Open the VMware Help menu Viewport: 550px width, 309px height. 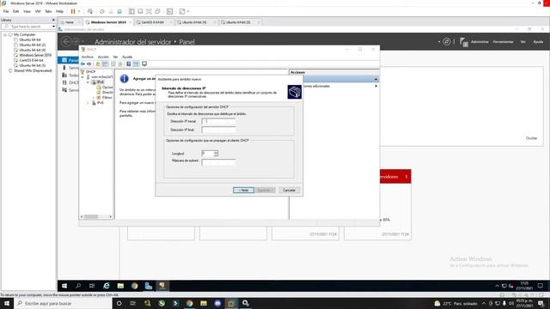click(x=59, y=11)
